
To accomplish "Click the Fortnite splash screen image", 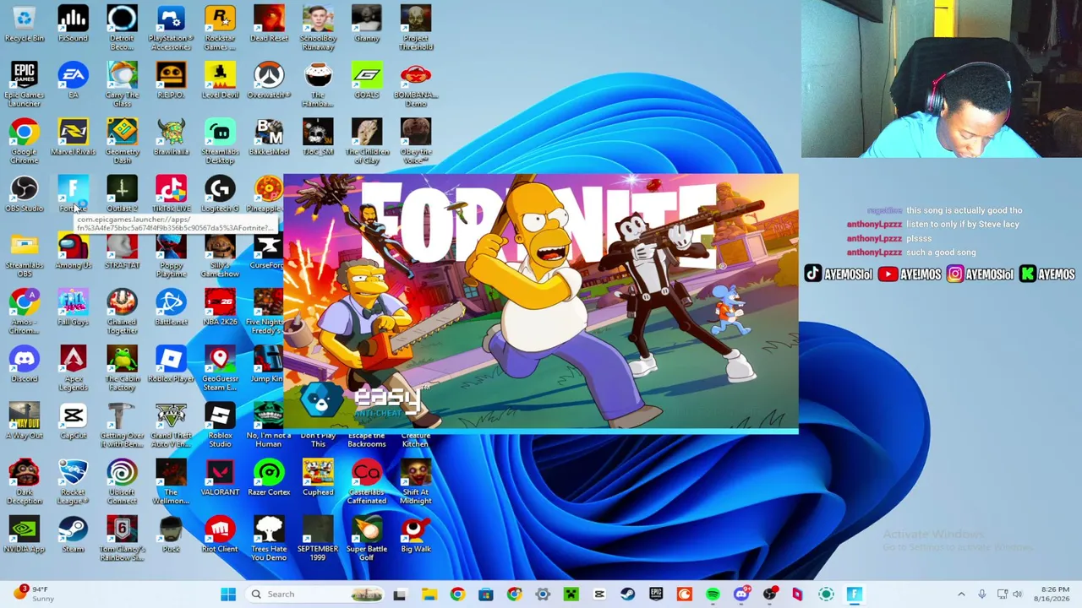I will (x=541, y=304).
